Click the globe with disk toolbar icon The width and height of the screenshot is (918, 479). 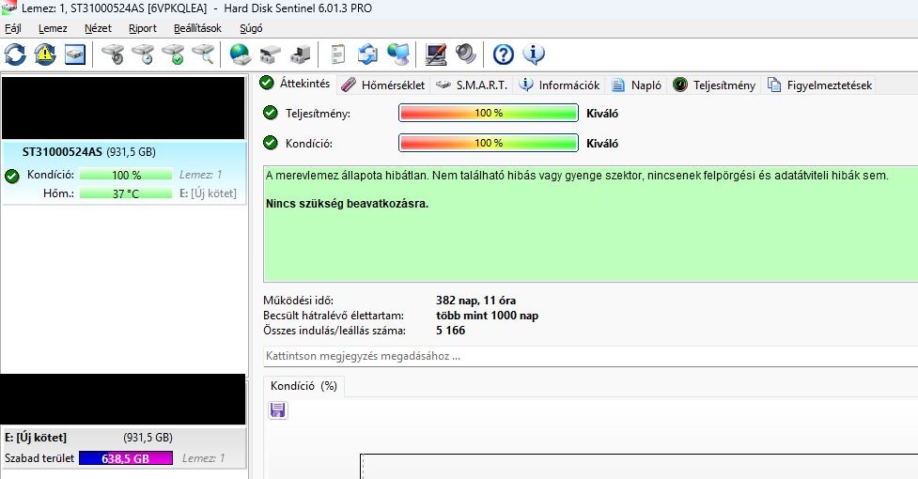[240, 54]
